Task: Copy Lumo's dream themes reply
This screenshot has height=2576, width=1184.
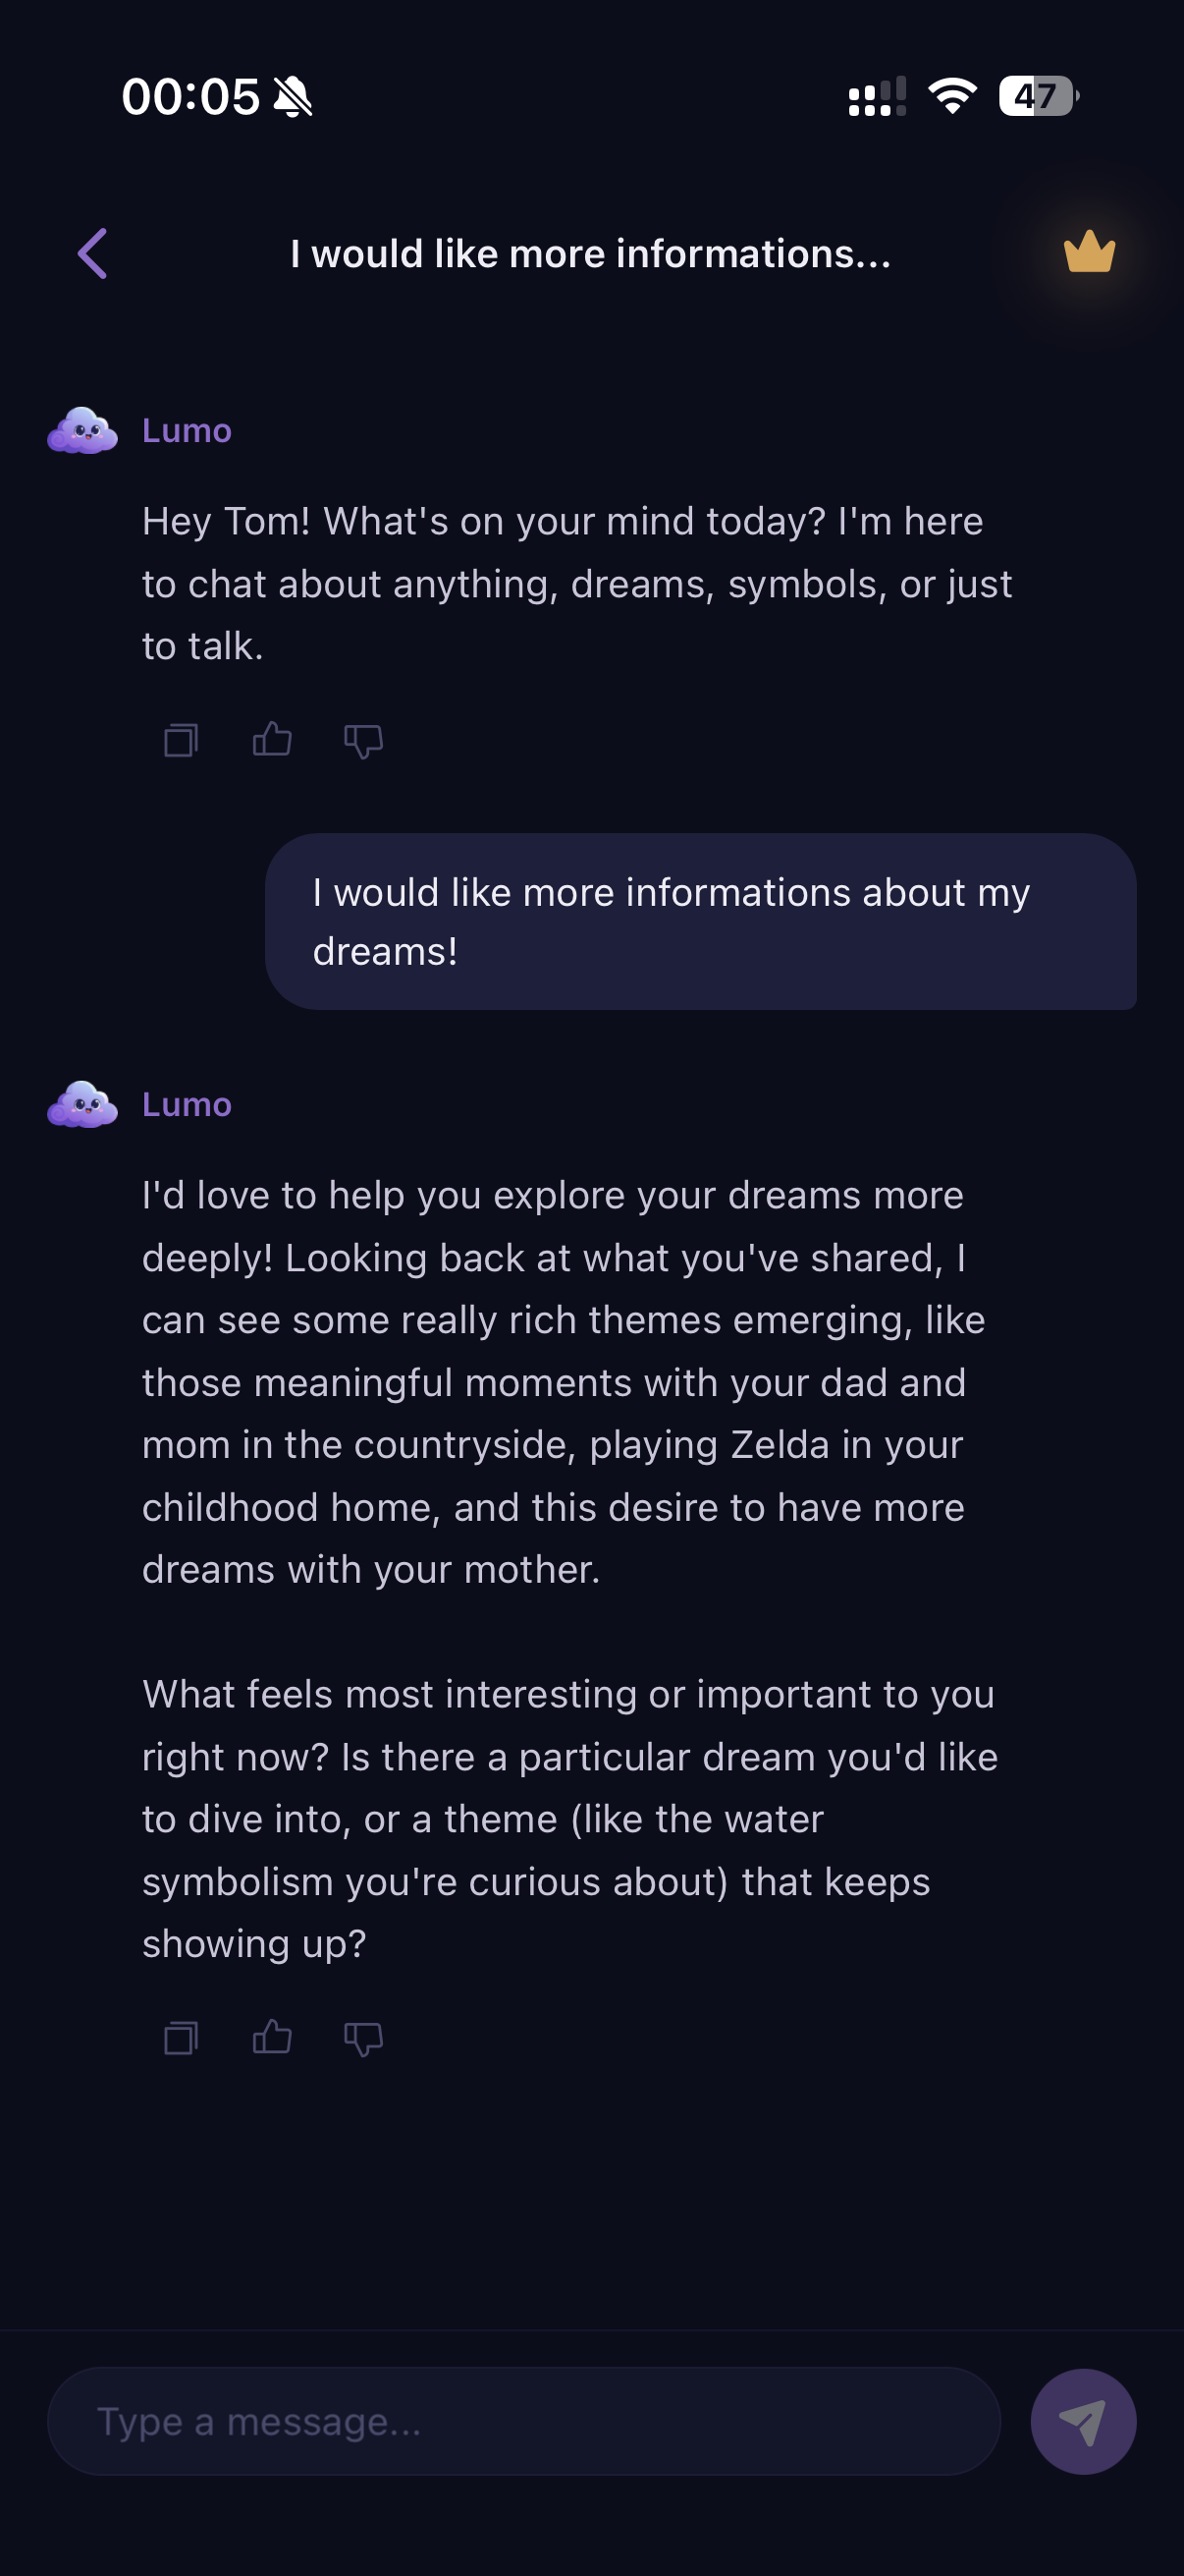Action: click(181, 2037)
